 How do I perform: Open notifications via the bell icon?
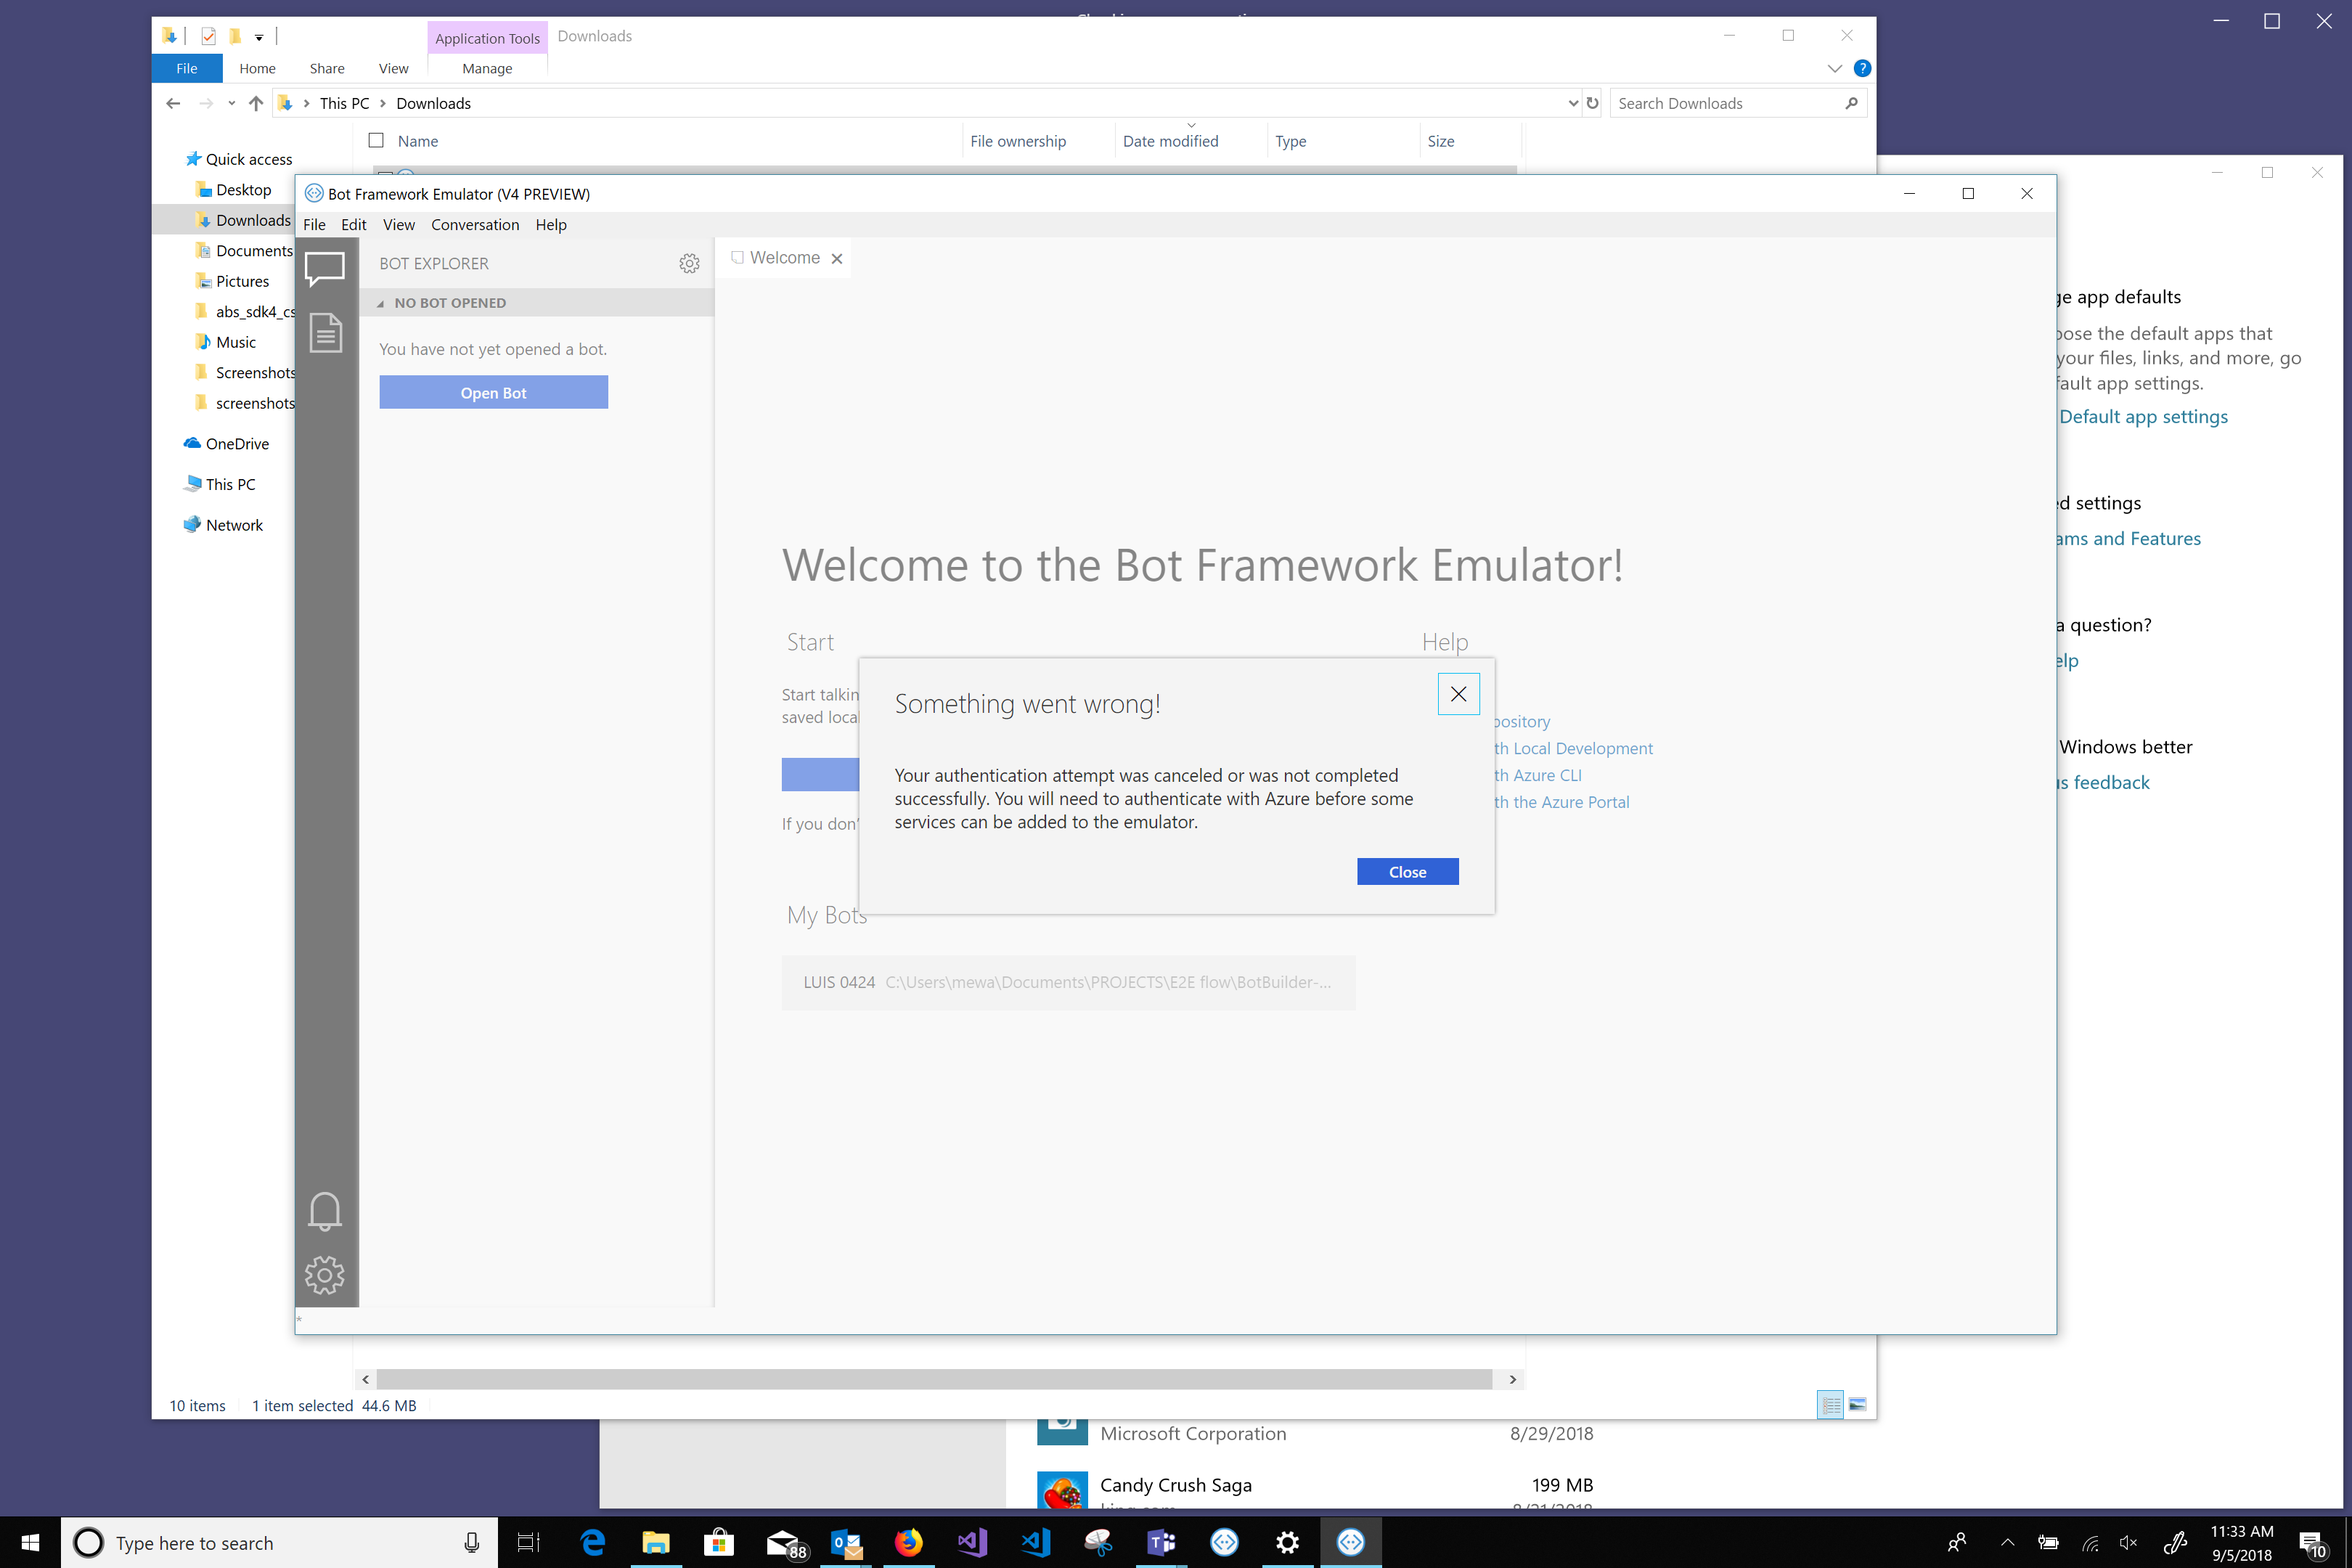pyautogui.click(x=324, y=1210)
